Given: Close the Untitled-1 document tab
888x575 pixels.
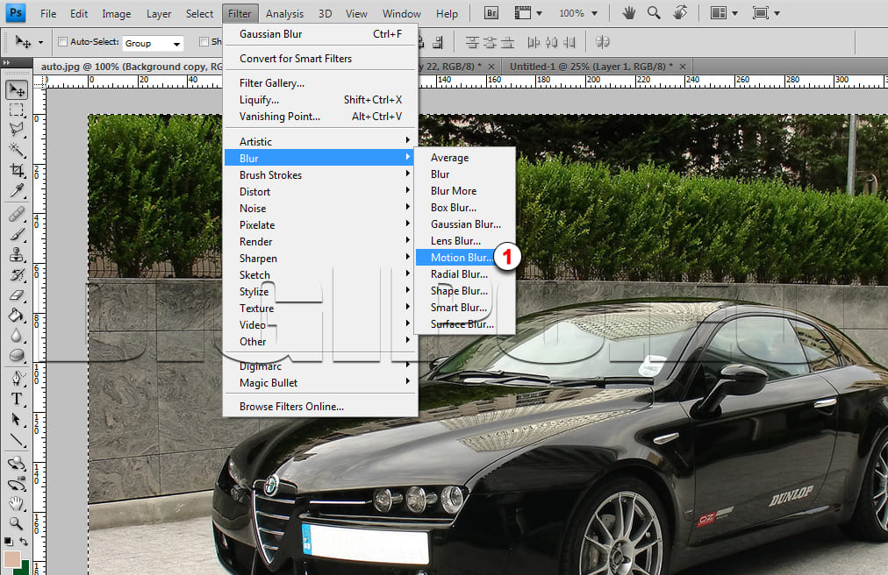Looking at the screenshot, I should (x=683, y=67).
